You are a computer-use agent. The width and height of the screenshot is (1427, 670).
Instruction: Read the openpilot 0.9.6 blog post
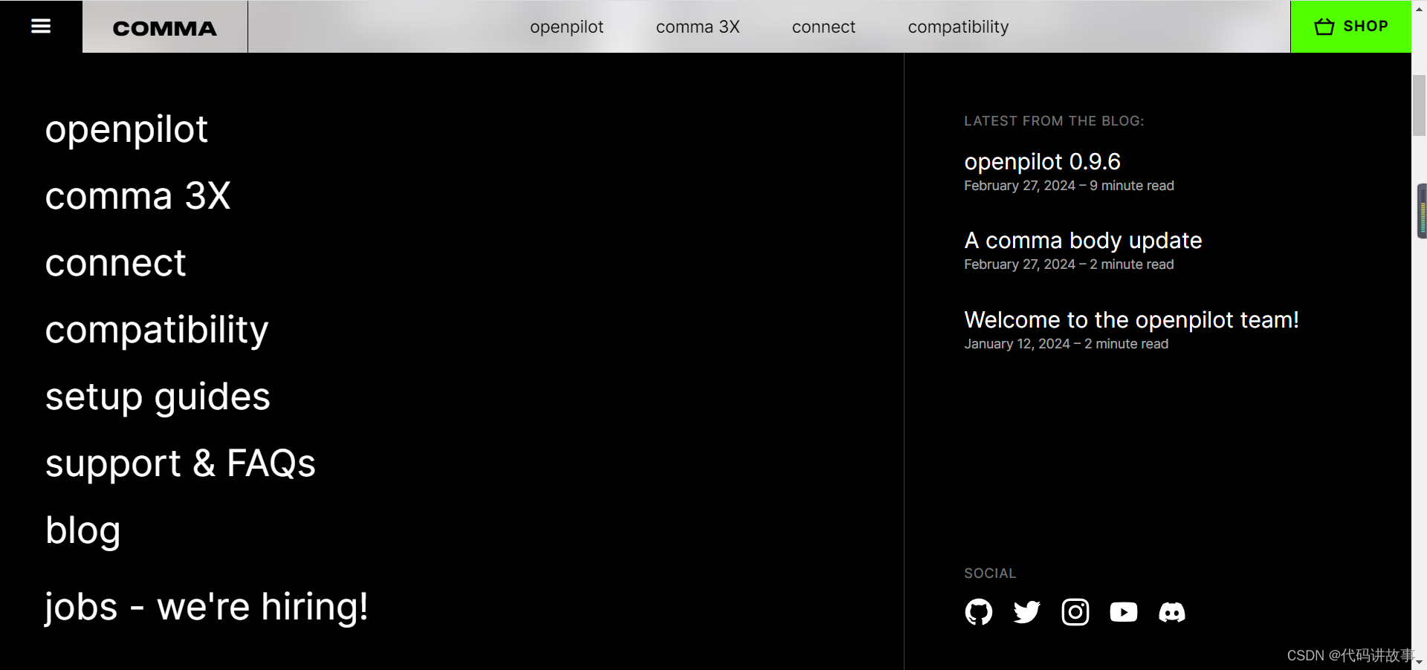click(1042, 161)
